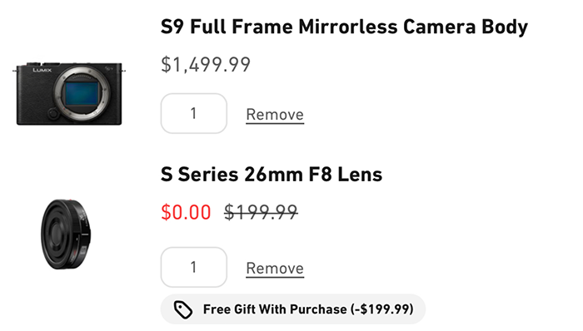Remove the 26mm F8 lens from cart
This screenshot has height=331, width=583.
(275, 269)
